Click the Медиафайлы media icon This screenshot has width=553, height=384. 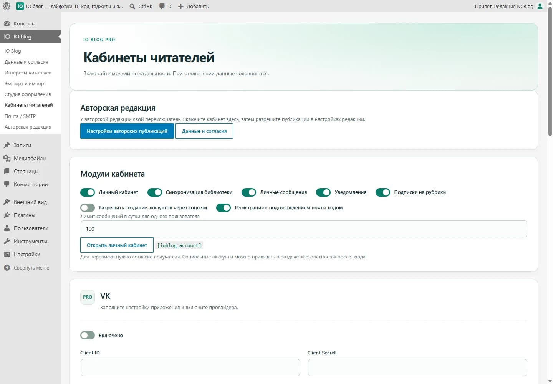7,158
